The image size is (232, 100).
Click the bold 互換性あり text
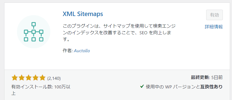click(211, 87)
